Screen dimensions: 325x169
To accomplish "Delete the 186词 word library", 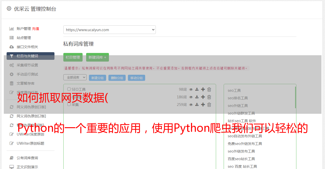I will [x=209, y=97].
